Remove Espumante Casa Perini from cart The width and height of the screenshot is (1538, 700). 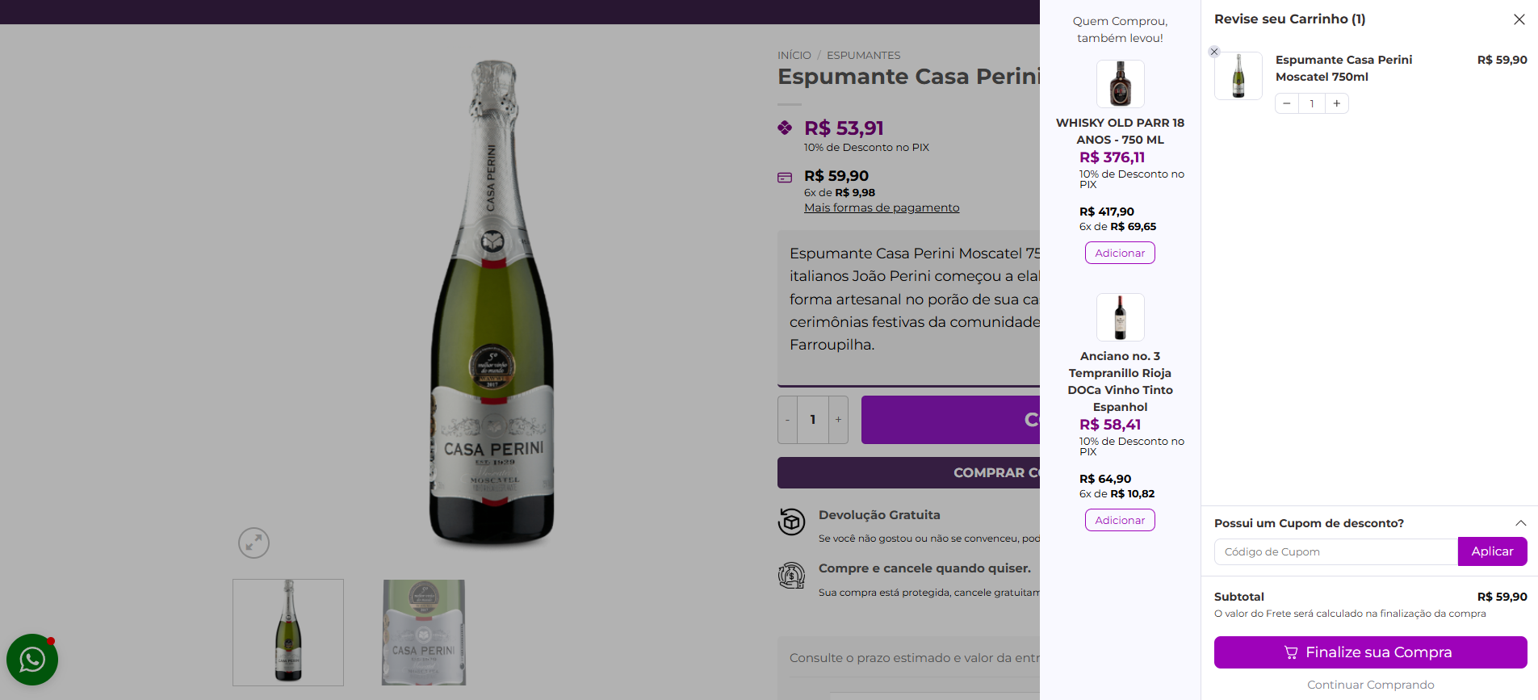[1213, 52]
